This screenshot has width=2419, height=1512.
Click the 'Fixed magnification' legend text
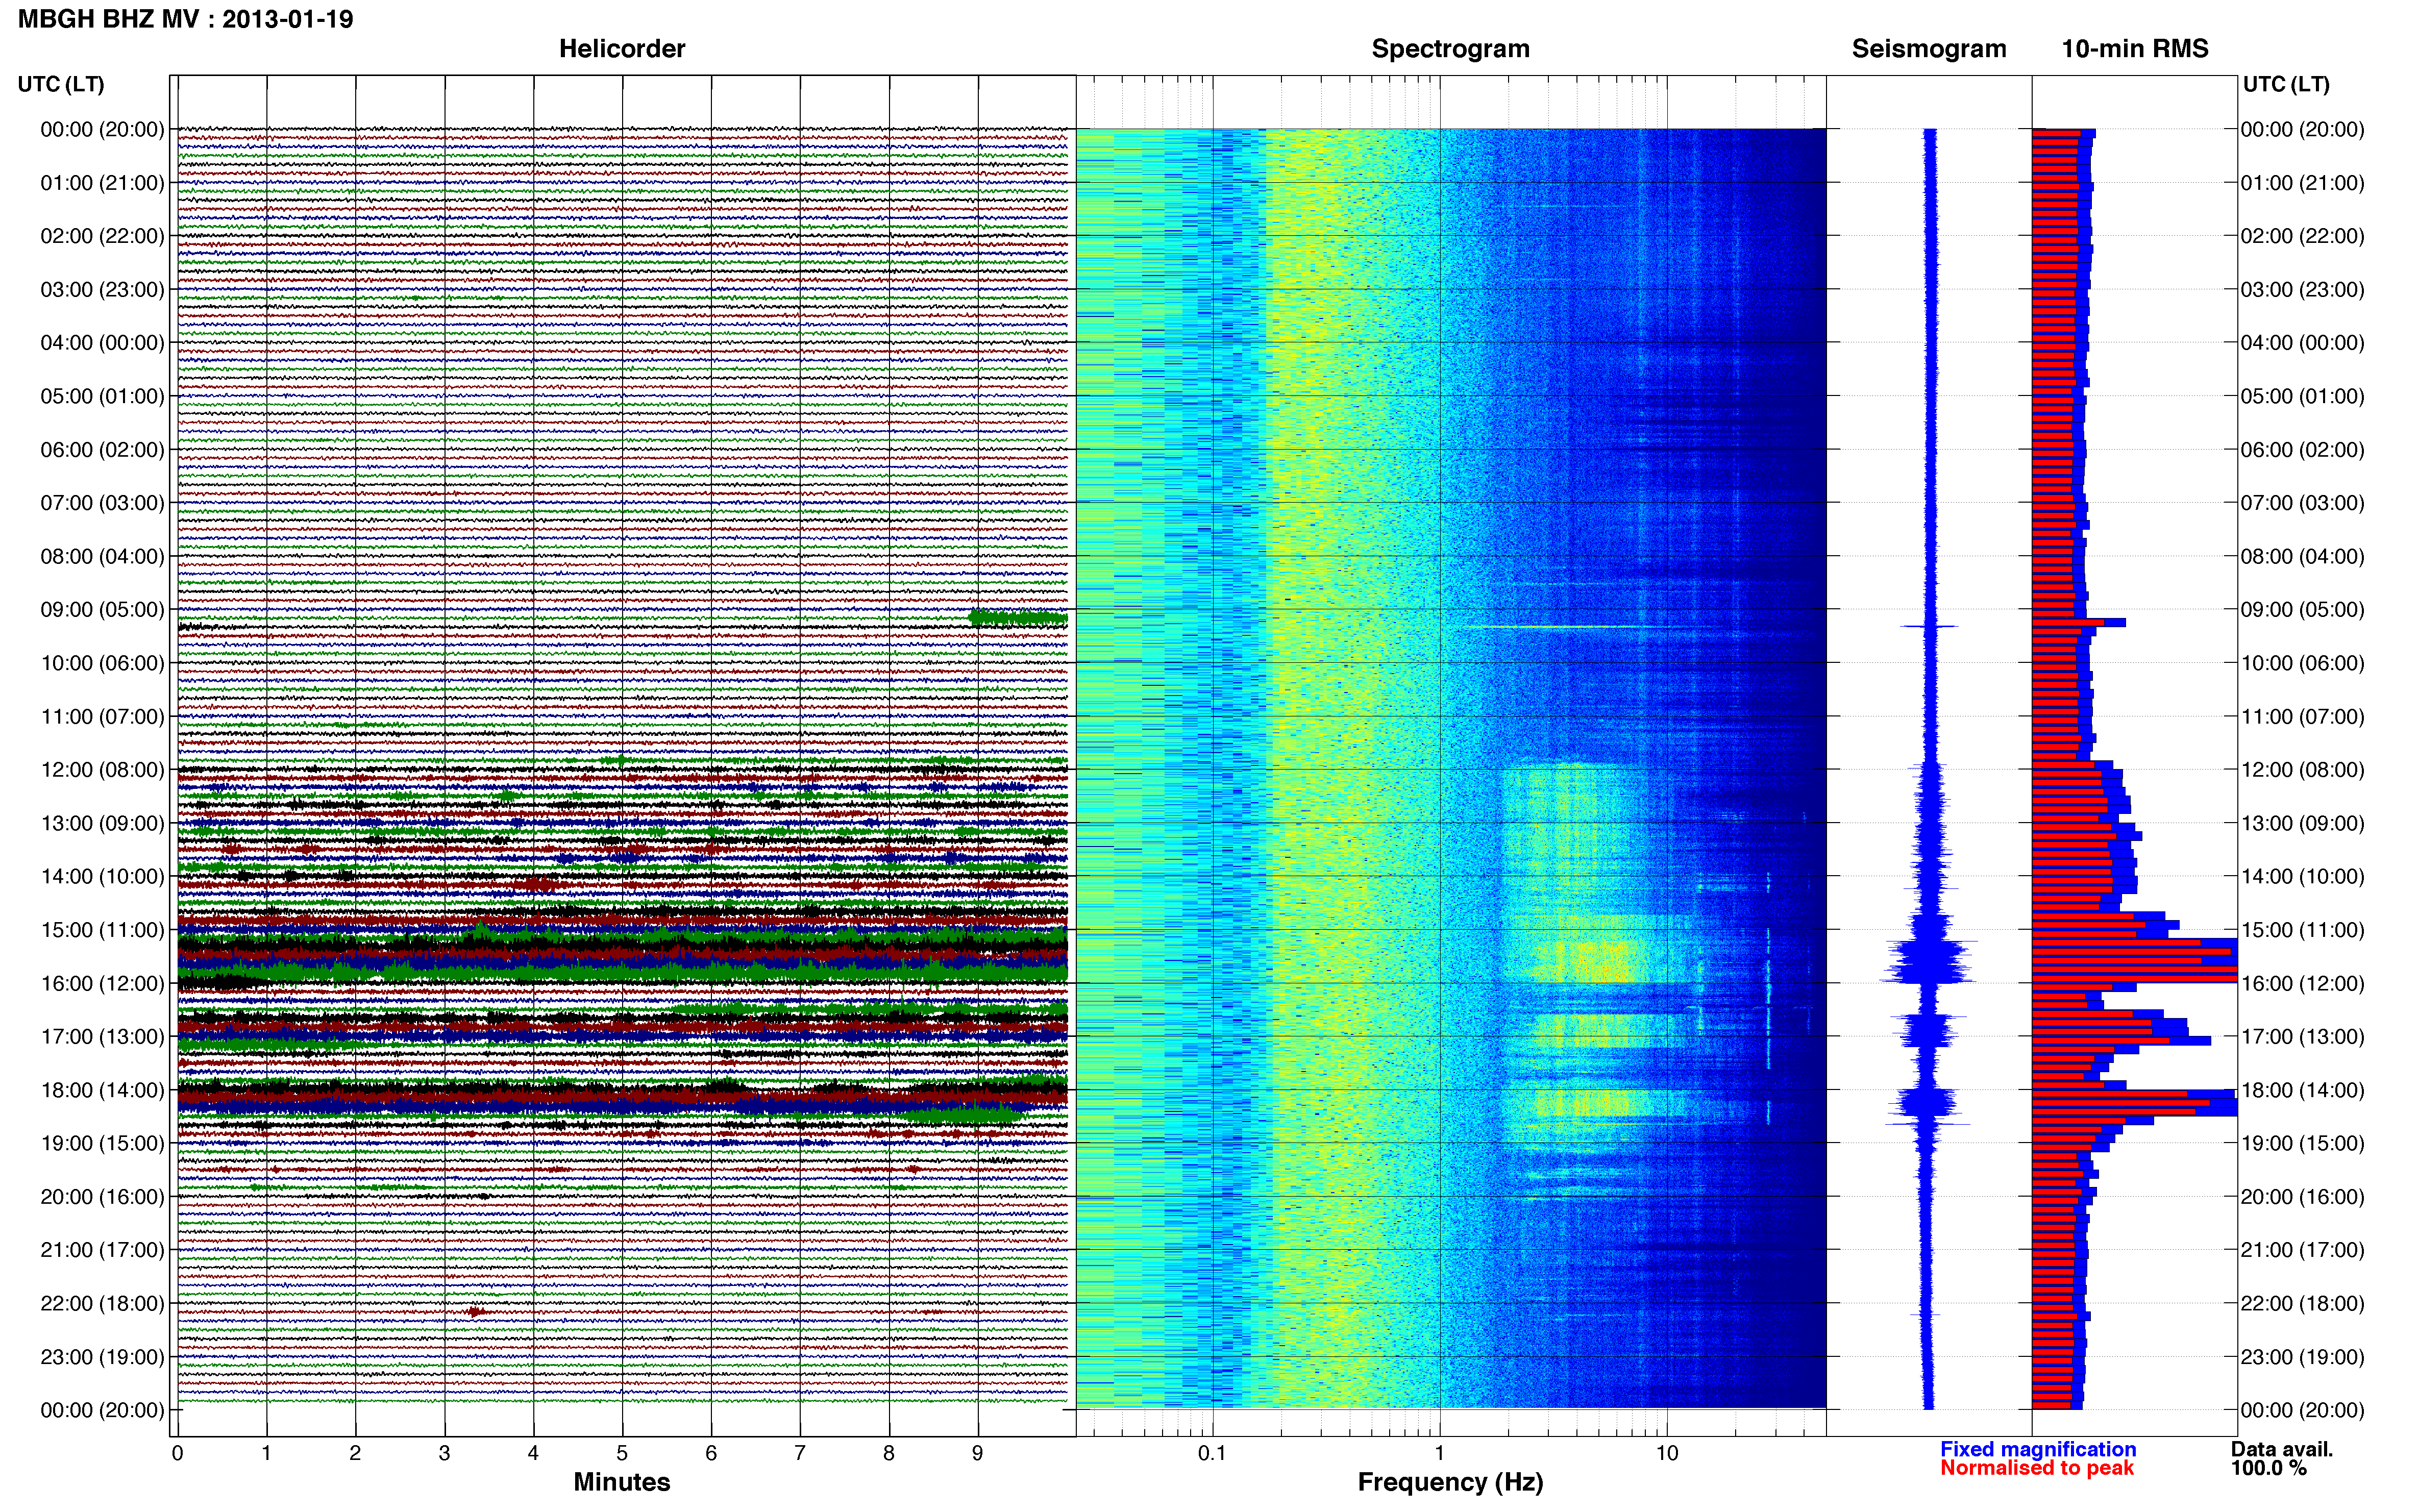point(2037,1449)
